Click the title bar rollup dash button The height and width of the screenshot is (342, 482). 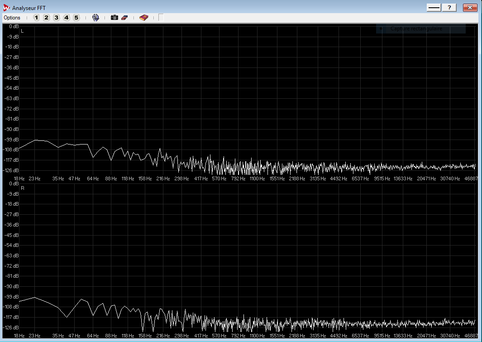tap(434, 8)
